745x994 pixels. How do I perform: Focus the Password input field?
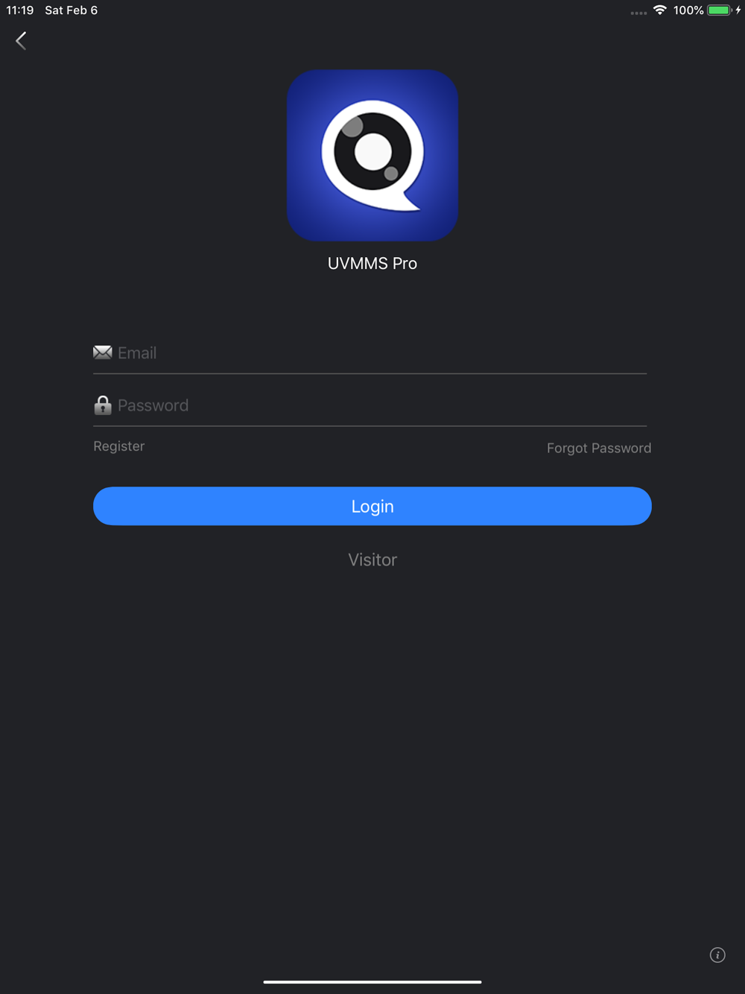(370, 405)
